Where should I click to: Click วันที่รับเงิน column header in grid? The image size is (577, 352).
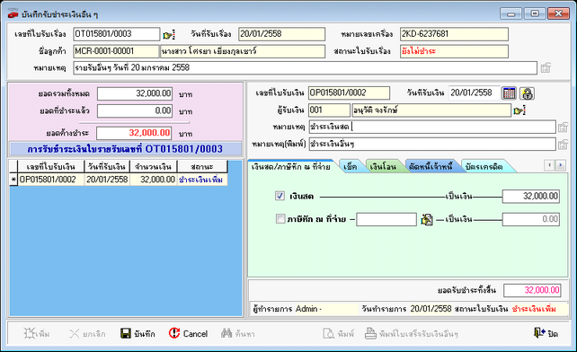coord(107,167)
